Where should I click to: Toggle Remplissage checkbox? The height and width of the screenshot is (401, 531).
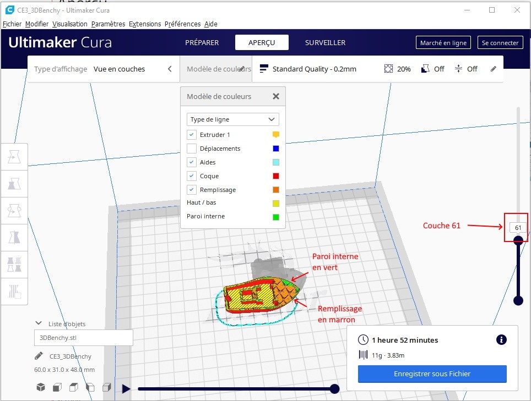(x=191, y=190)
